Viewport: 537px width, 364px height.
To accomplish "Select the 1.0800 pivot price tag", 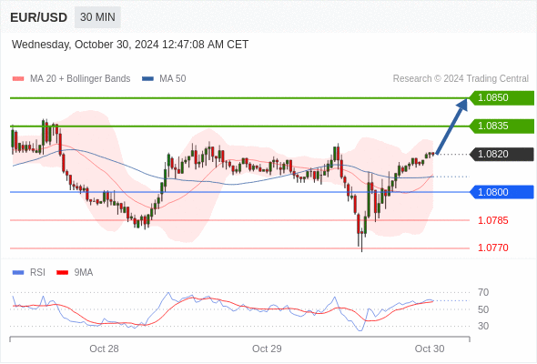I will pos(502,192).
